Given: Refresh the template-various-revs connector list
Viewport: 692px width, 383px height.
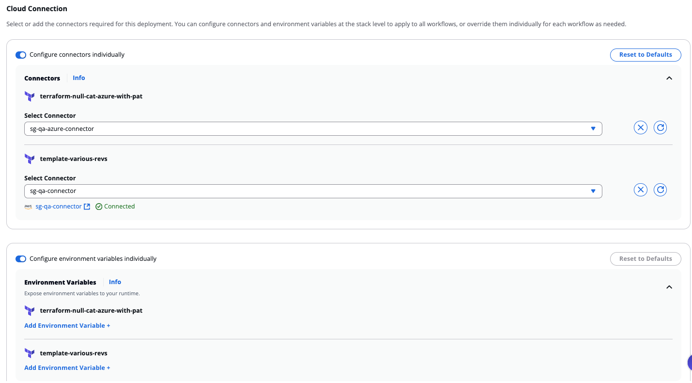Looking at the screenshot, I should tap(660, 190).
